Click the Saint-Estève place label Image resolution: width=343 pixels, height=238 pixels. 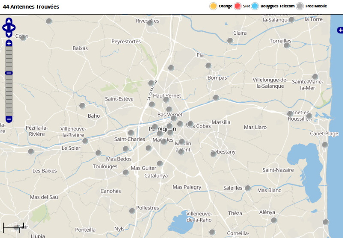(119, 99)
